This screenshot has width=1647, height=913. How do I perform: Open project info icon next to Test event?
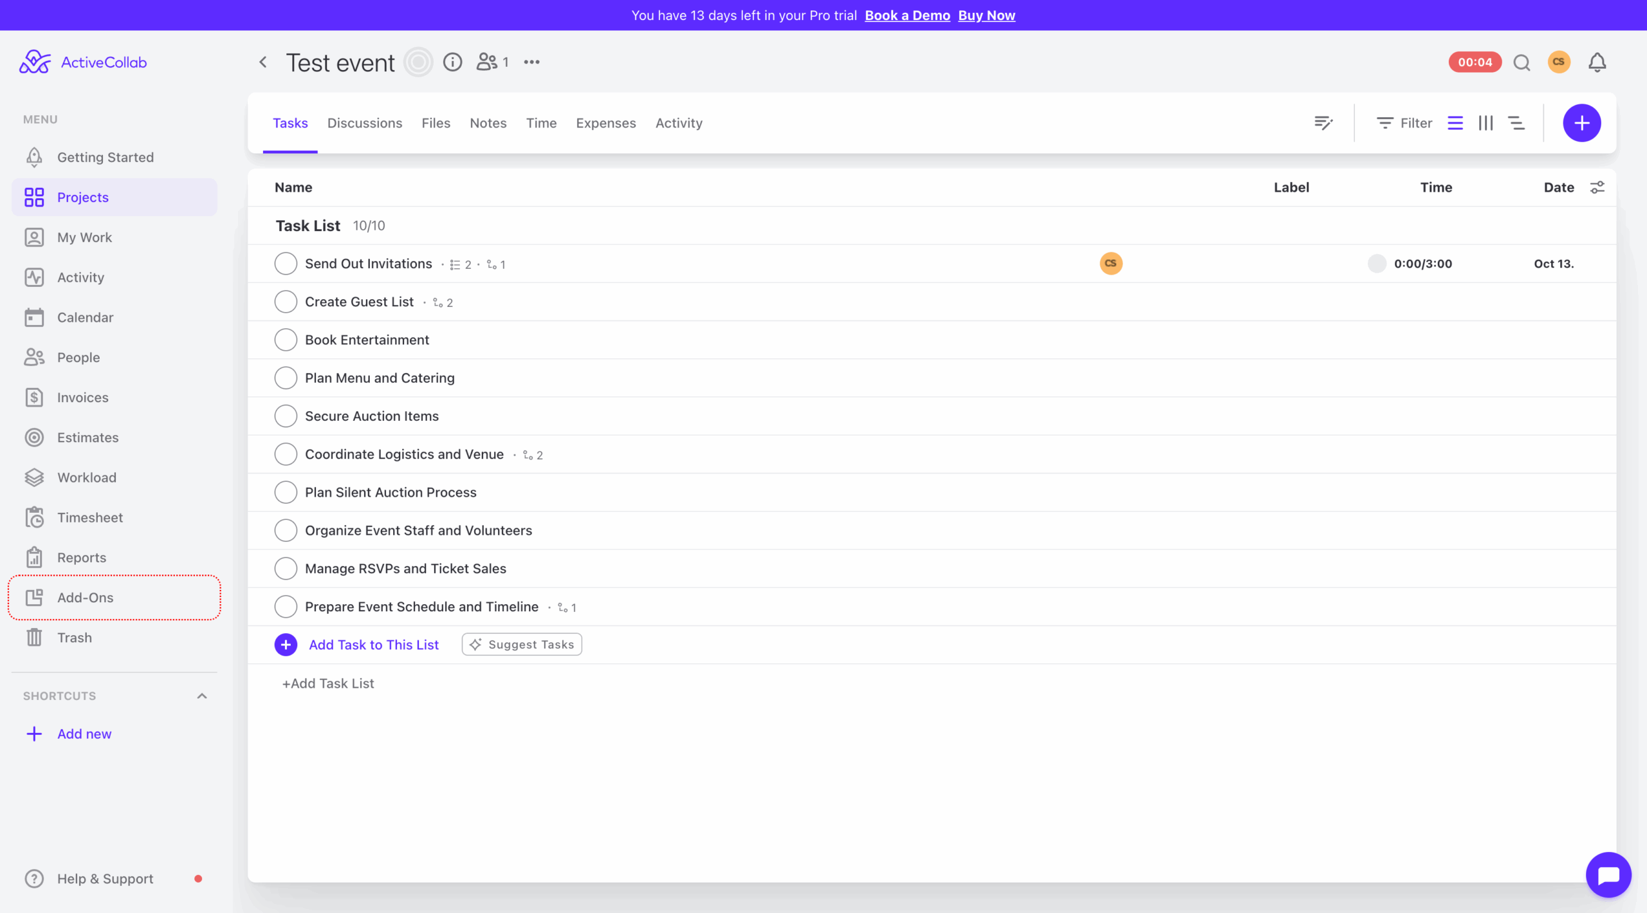(452, 62)
